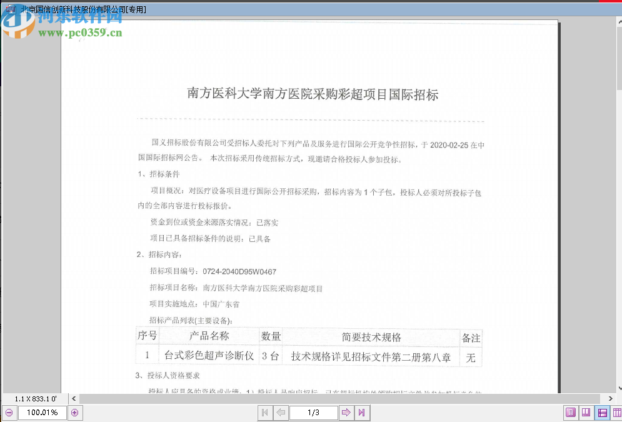Click table cell 台式彩色超声诊断仪

coord(209,355)
